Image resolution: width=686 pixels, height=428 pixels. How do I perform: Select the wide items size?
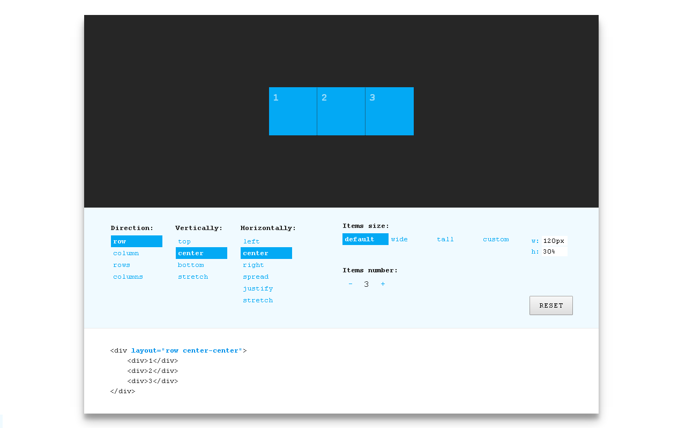[x=399, y=239]
